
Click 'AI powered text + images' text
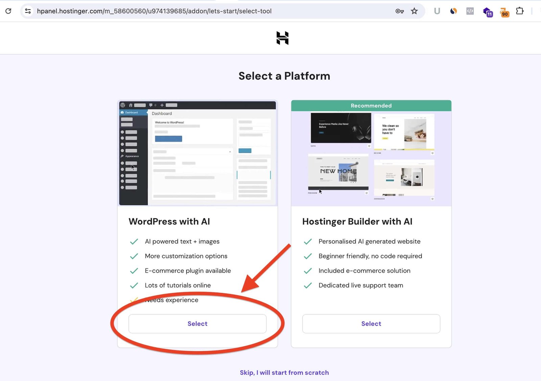point(182,241)
